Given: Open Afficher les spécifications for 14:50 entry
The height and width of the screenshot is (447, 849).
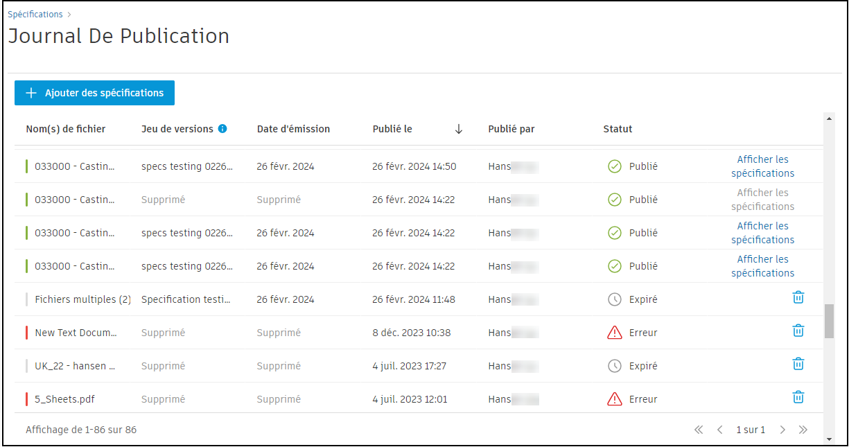Looking at the screenshot, I should click(x=762, y=166).
